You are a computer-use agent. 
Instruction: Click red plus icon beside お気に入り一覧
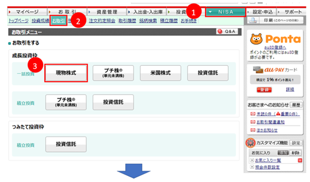point(300,160)
